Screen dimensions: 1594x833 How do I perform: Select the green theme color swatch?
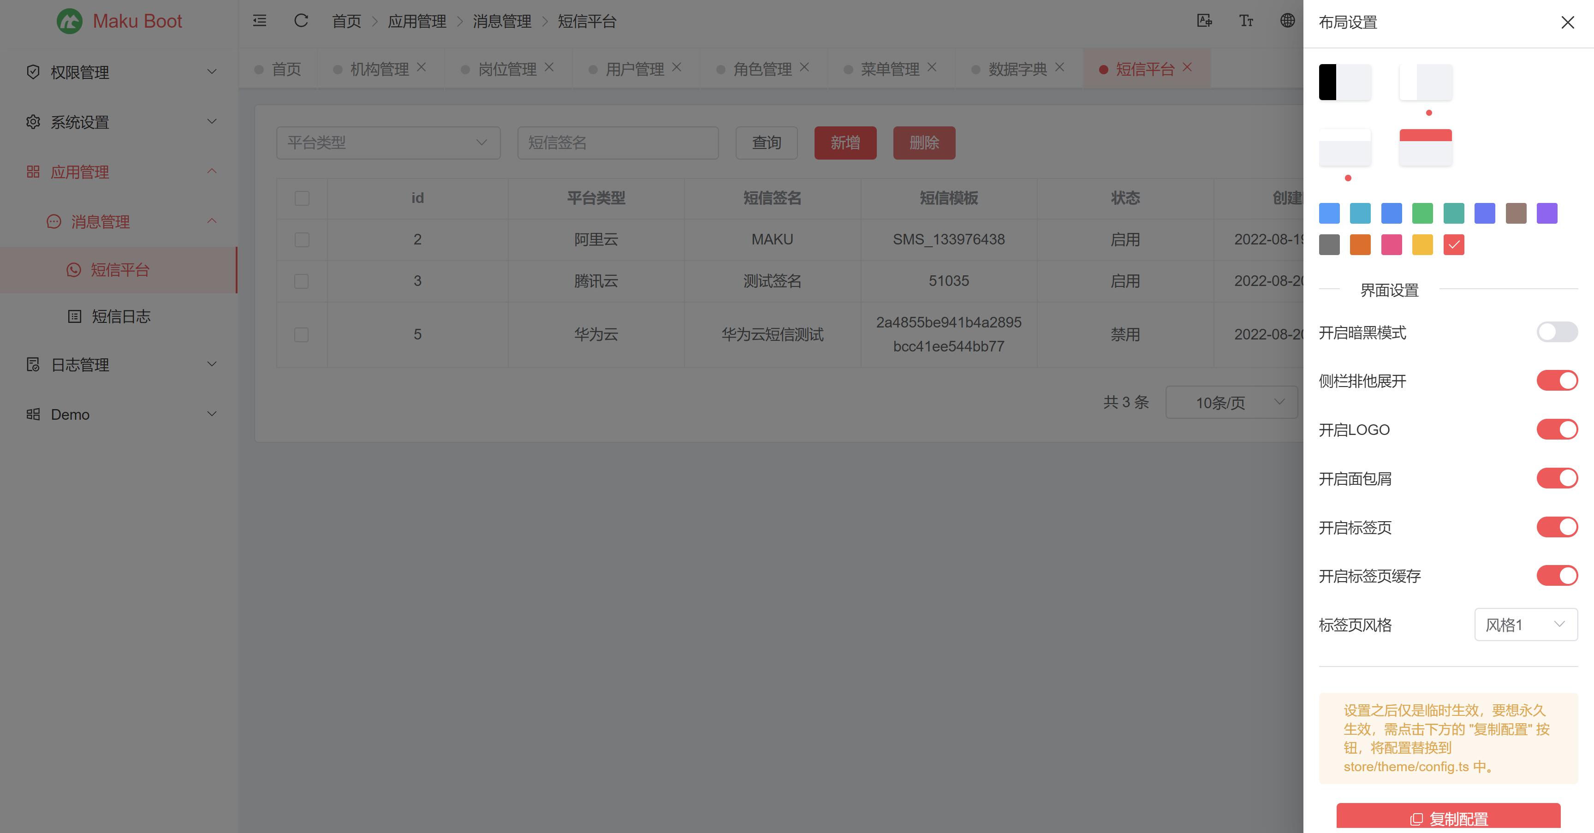pyautogui.click(x=1422, y=213)
